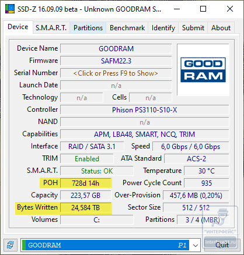The width and height of the screenshot is (244, 255).
Task: Close the SSD-Z window
Action: pos(230,9)
